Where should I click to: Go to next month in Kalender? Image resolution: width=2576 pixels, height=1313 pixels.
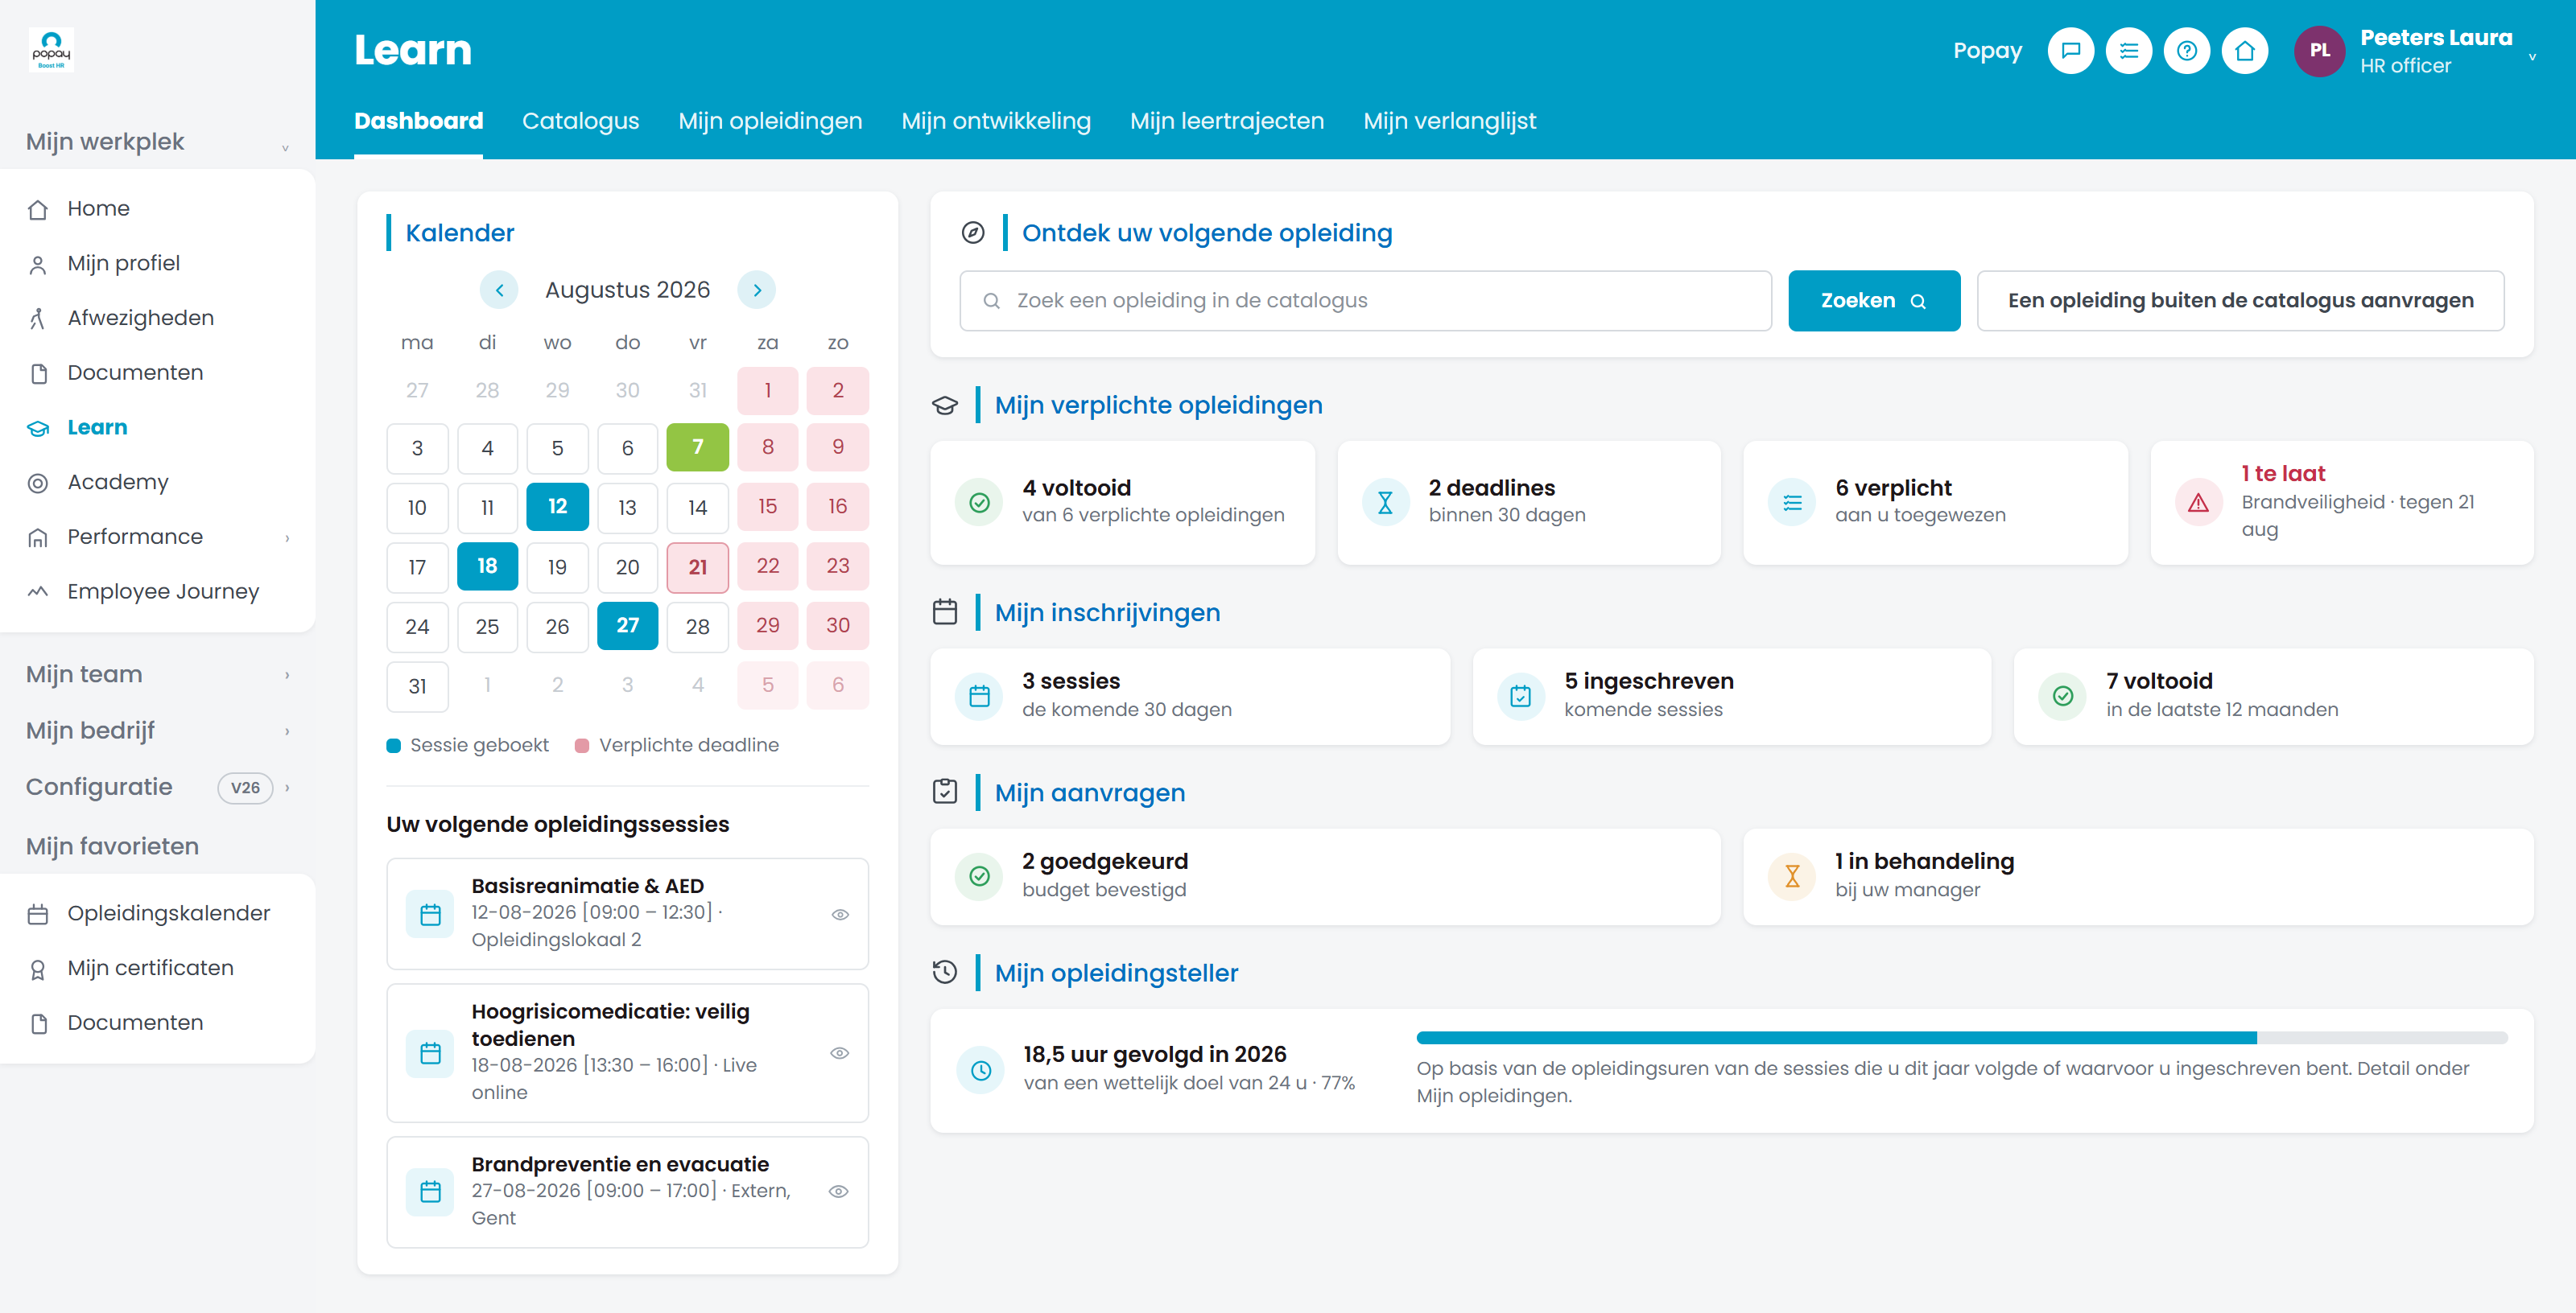pyautogui.click(x=757, y=290)
